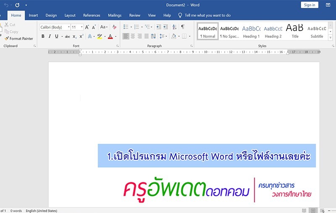Image resolution: width=336 pixels, height=213 pixels.
Task: Click the Numbering list icon
Action: [136, 27]
